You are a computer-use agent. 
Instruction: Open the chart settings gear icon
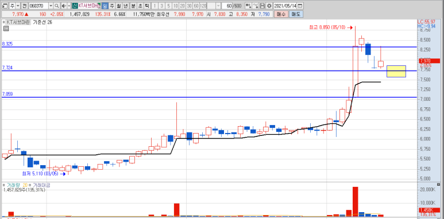tap(269, 6)
